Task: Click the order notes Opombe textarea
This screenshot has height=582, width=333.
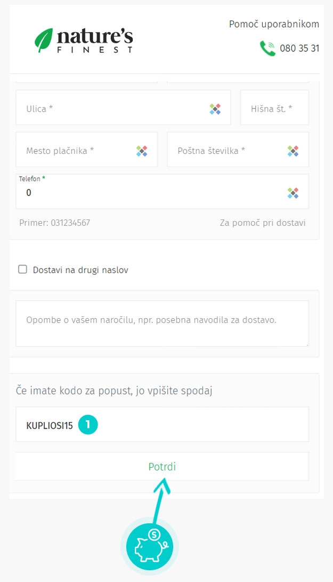Action: tap(162, 323)
